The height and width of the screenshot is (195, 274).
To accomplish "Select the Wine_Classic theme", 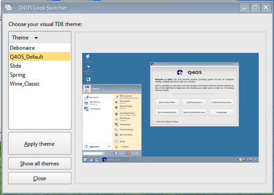I will click(x=40, y=84).
